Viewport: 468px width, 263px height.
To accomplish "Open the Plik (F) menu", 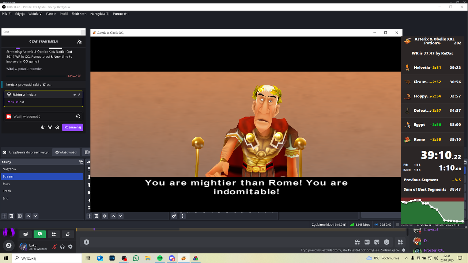I will [x=7, y=14].
